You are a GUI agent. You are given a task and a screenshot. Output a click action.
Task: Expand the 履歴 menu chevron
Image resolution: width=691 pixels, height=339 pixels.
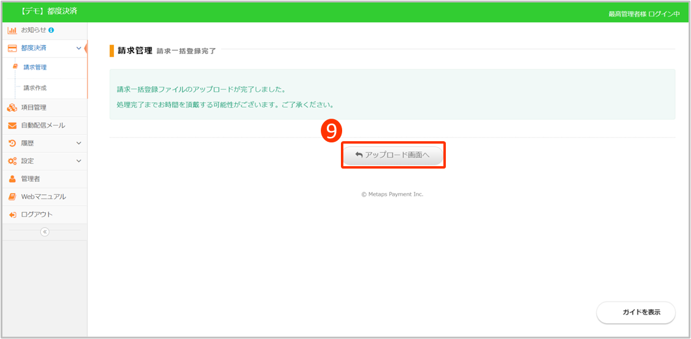pyautogui.click(x=79, y=143)
